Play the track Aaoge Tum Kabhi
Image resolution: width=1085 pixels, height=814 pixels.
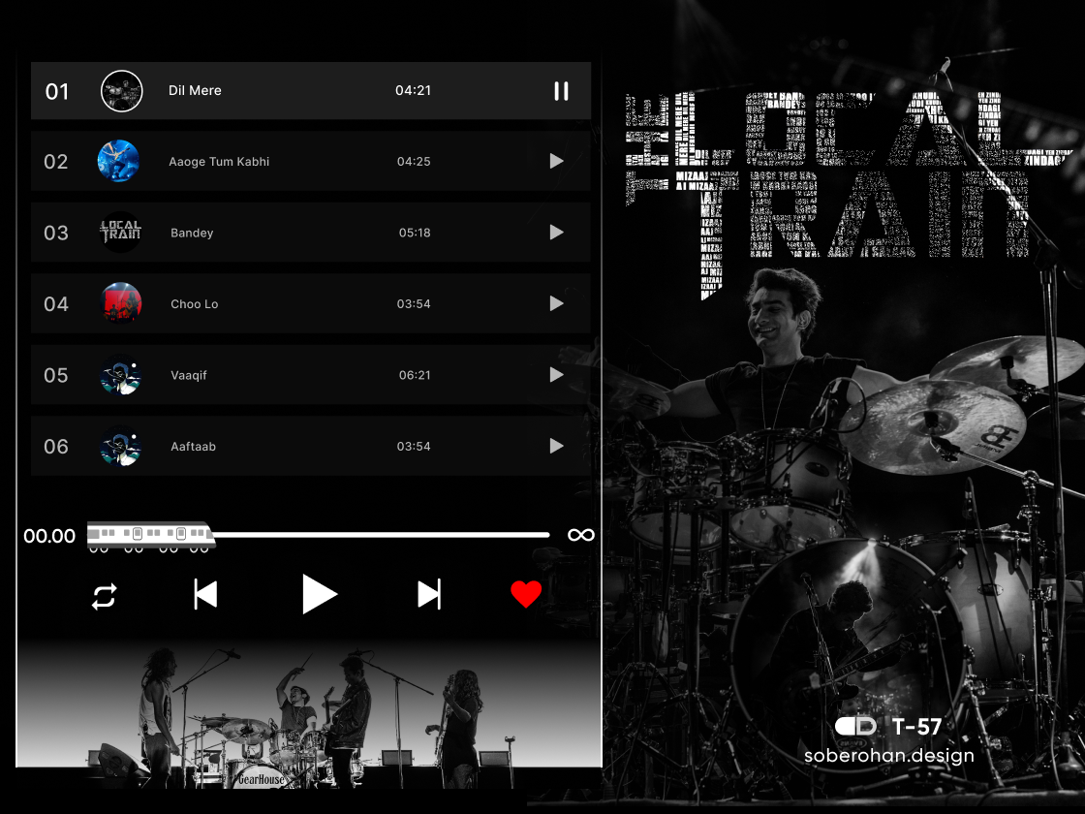[x=556, y=161]
